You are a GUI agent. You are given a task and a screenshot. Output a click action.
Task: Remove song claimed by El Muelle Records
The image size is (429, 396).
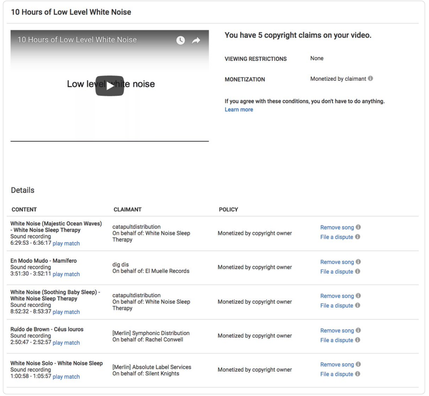[x=337, y=262]
